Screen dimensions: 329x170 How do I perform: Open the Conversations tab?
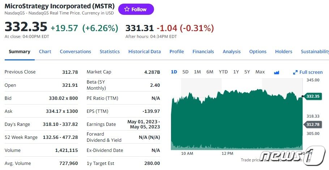(x=75, y=52)
